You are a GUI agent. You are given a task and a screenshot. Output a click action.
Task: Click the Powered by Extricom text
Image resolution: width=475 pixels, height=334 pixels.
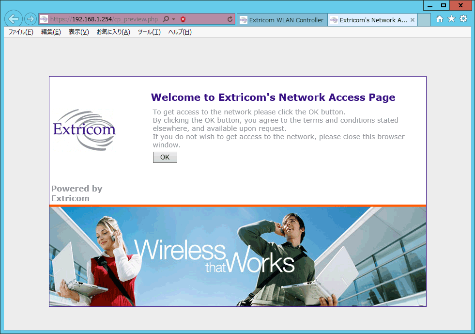77,193
